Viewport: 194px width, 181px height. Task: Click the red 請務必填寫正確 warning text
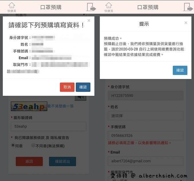point(139,143)
